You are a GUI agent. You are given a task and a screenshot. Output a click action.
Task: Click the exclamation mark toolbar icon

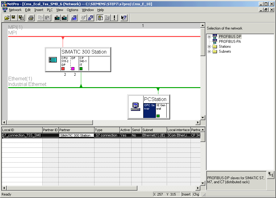115,18
